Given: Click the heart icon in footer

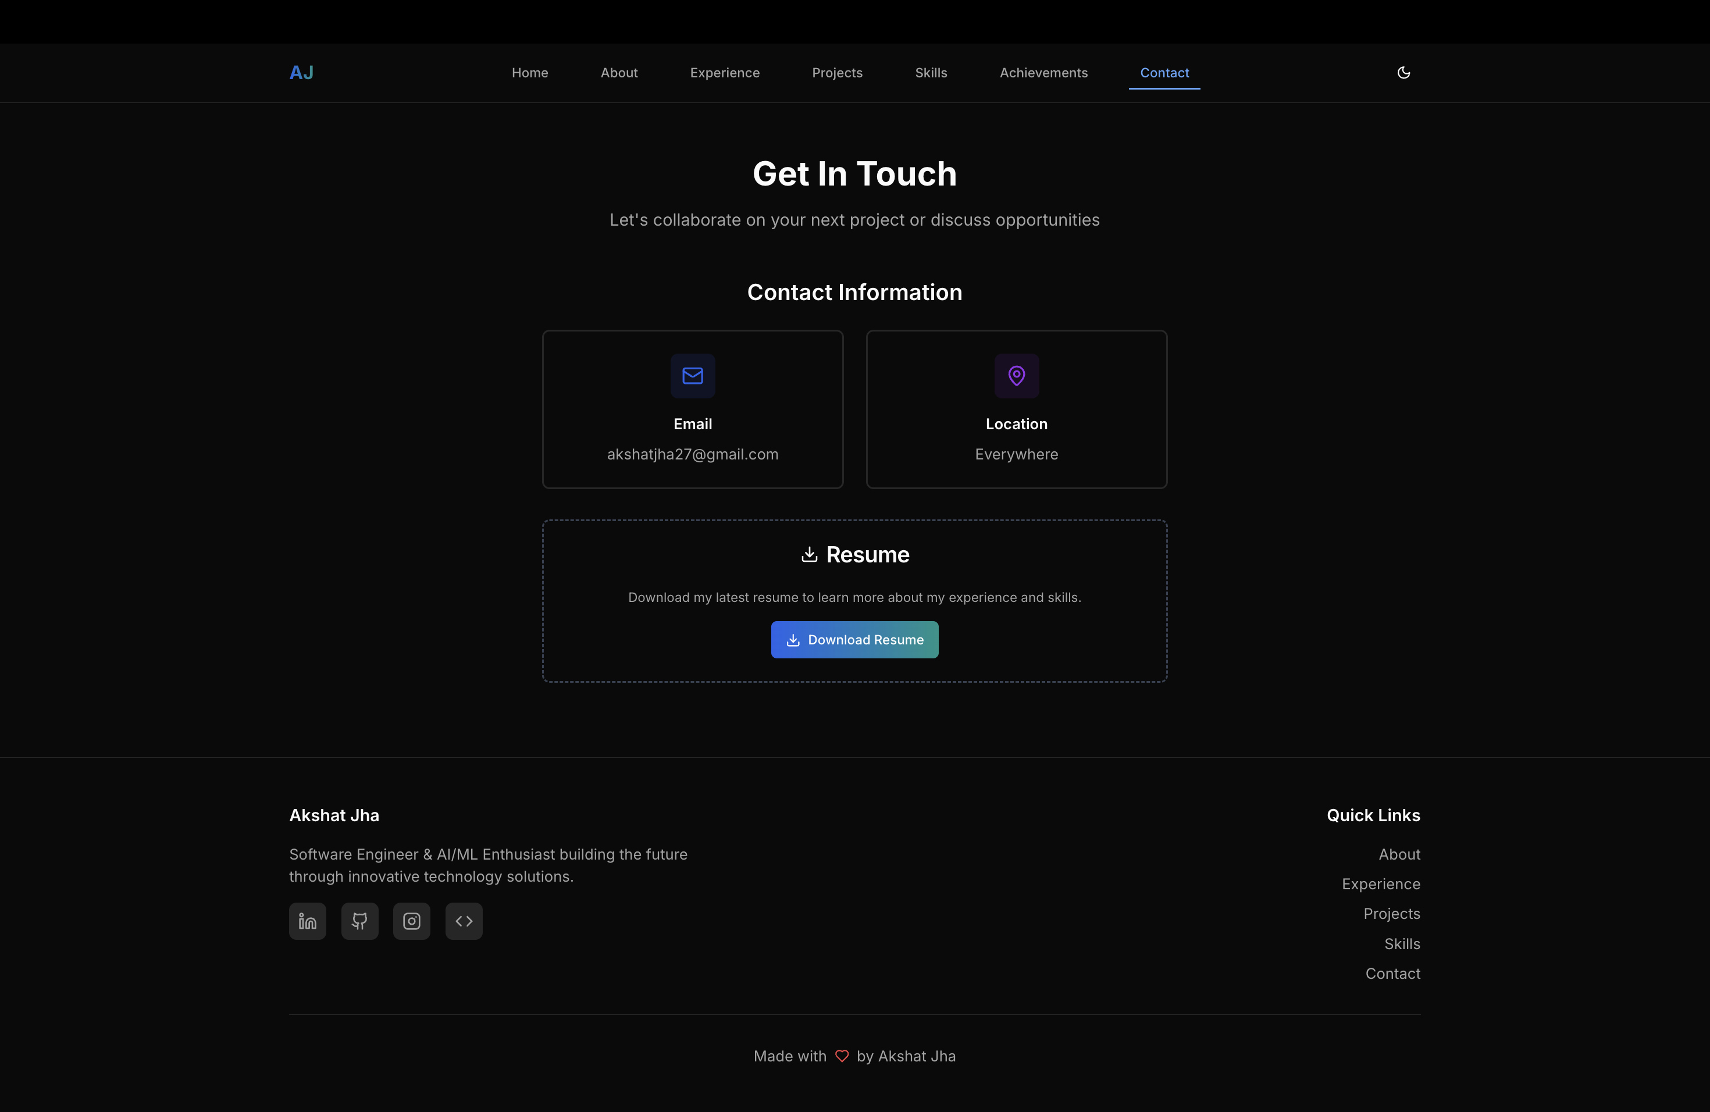Looking at the screenshot, I should click(x=842, y=1056).
